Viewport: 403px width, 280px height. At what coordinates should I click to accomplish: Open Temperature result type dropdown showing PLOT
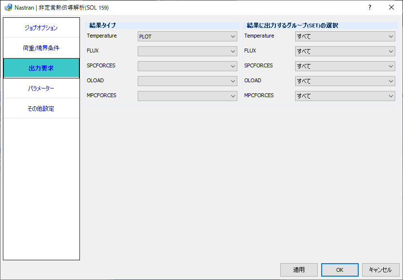point(187,37)
